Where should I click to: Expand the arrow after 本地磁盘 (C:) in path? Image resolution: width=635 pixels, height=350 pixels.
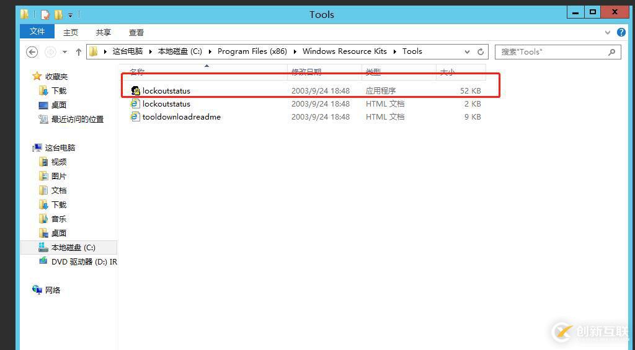[x=210, y=52]
